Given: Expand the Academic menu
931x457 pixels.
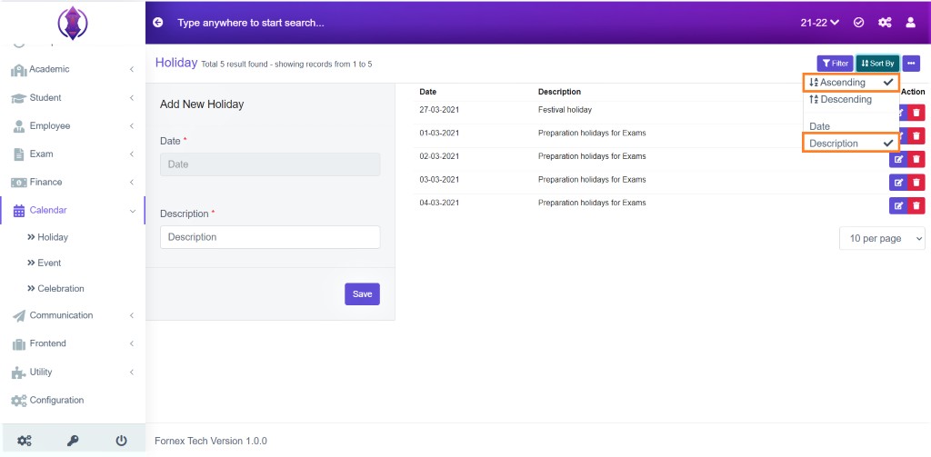Looking at the screenshot, I should [x=73, y=69].
